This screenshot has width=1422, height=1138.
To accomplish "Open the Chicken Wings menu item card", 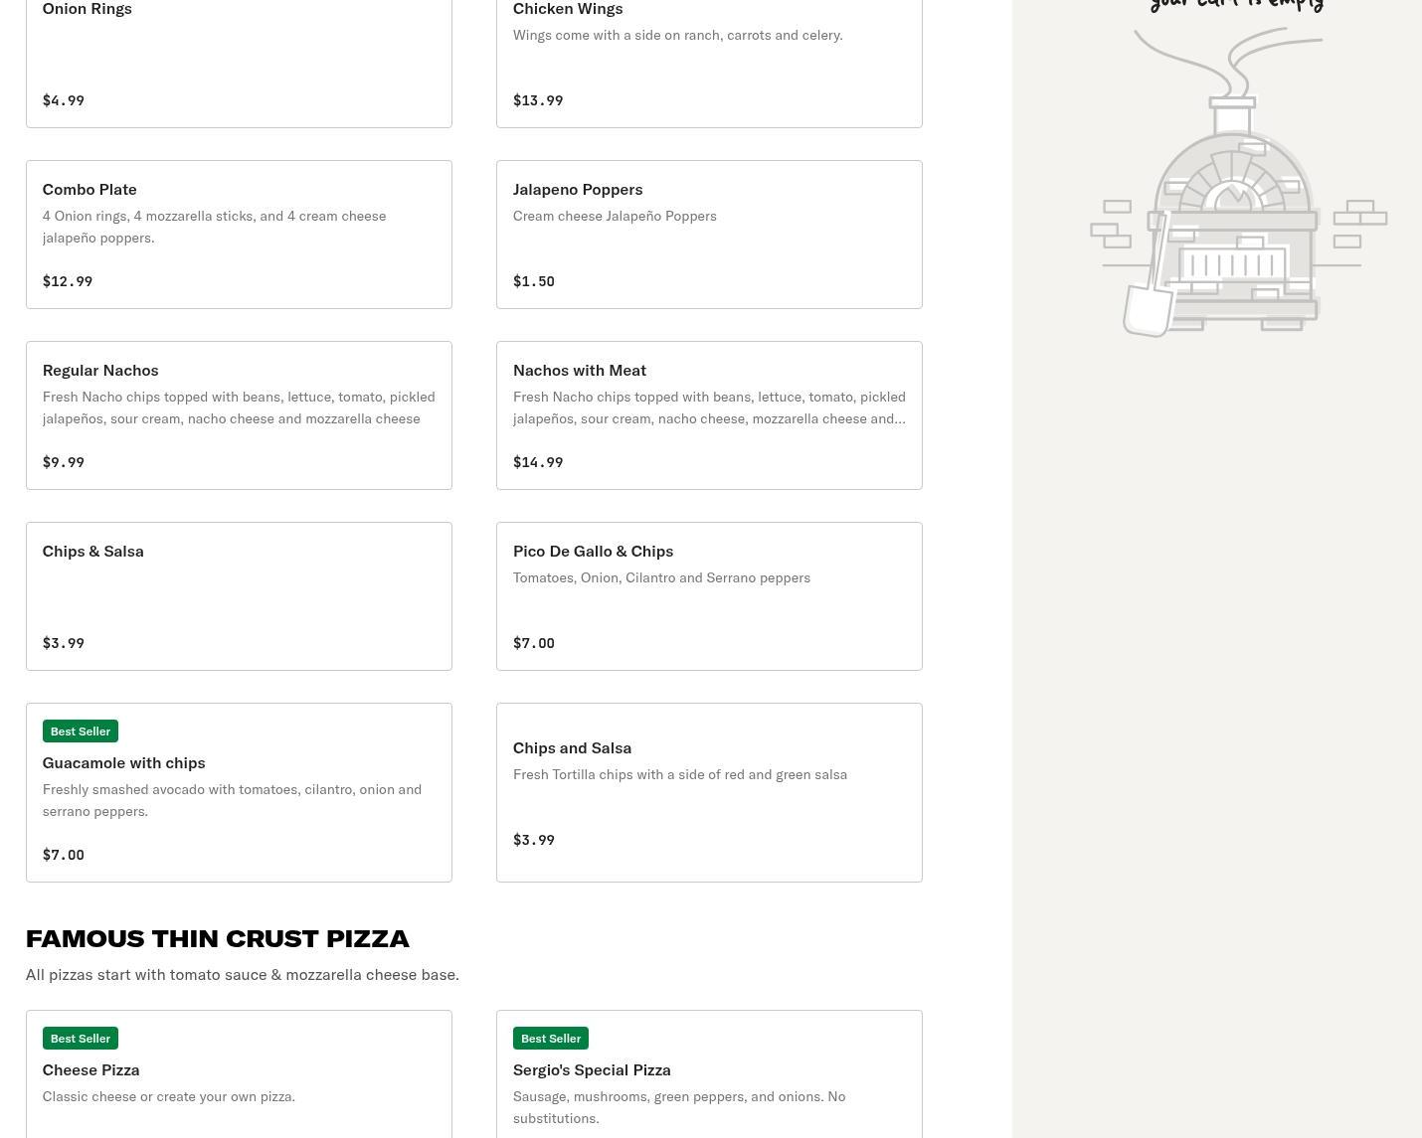I will 709,64.
